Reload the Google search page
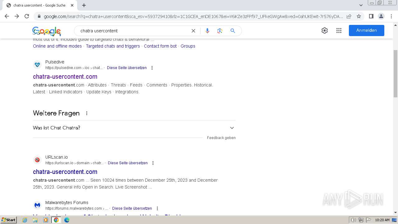398x224 pixels. tap(27, 16)
